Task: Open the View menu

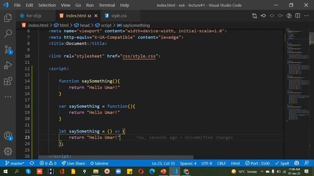Action: pyautogui.click(x=65, y=5)
